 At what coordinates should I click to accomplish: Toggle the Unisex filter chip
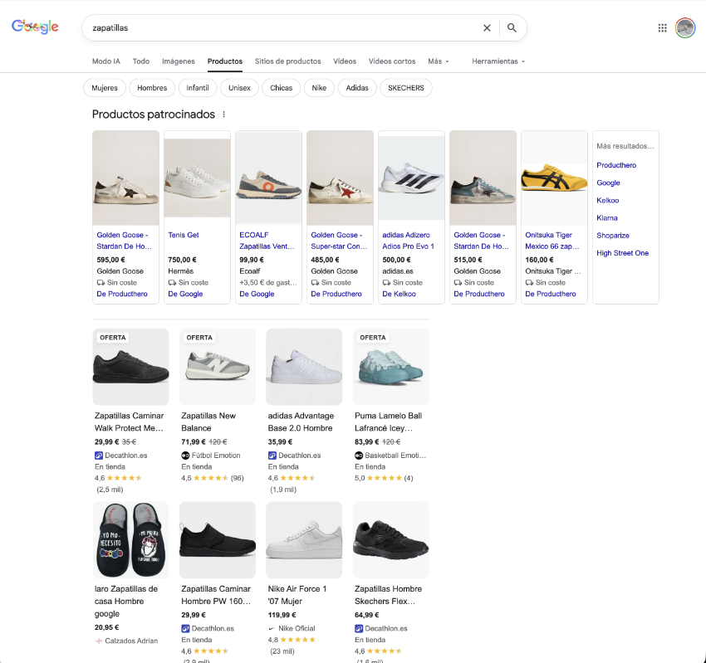click(239, 88)
